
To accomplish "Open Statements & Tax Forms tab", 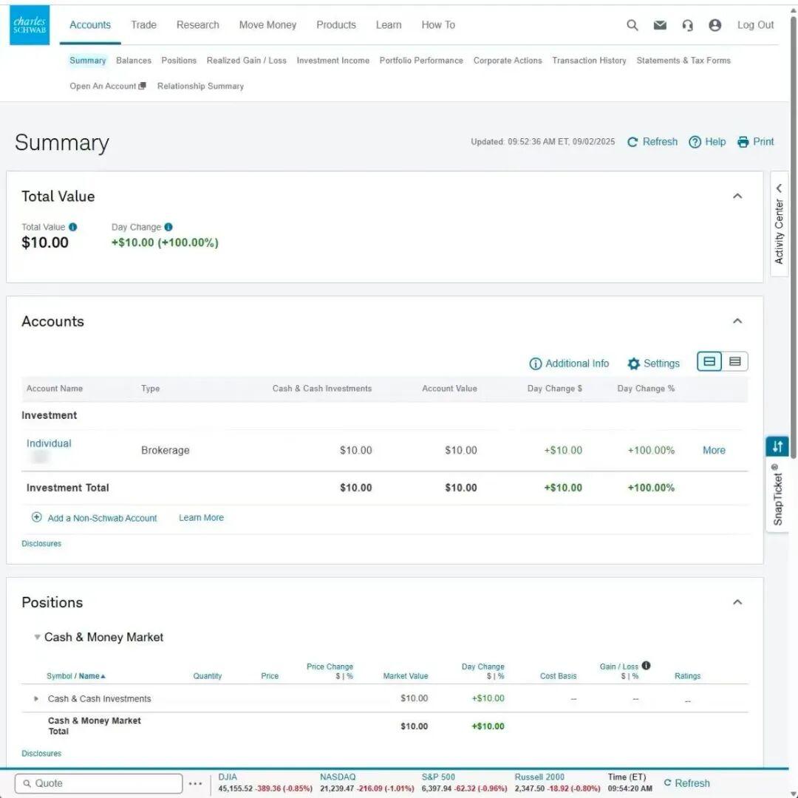I will [683, 61].
